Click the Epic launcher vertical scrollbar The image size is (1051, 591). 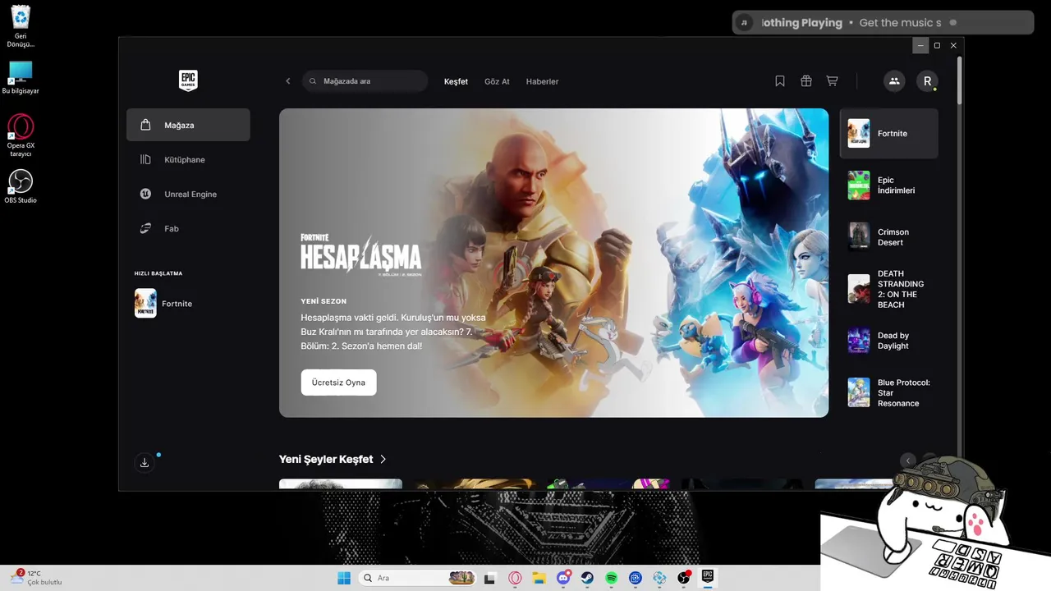959,82
